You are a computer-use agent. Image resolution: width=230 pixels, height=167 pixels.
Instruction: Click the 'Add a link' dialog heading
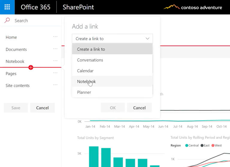(85, 26)
